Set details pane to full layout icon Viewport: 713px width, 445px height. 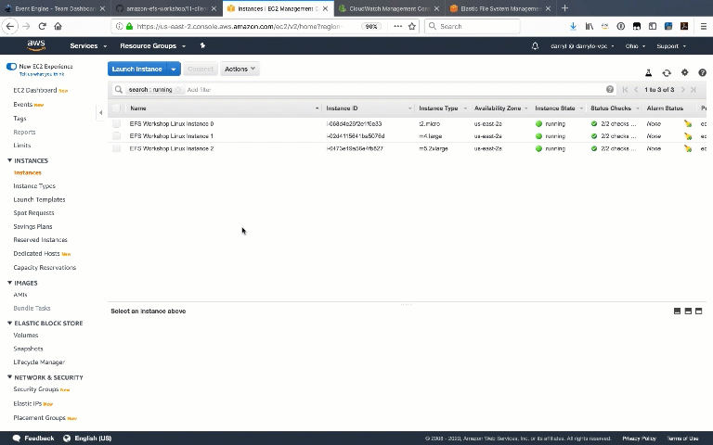click(x=699, y=311)
